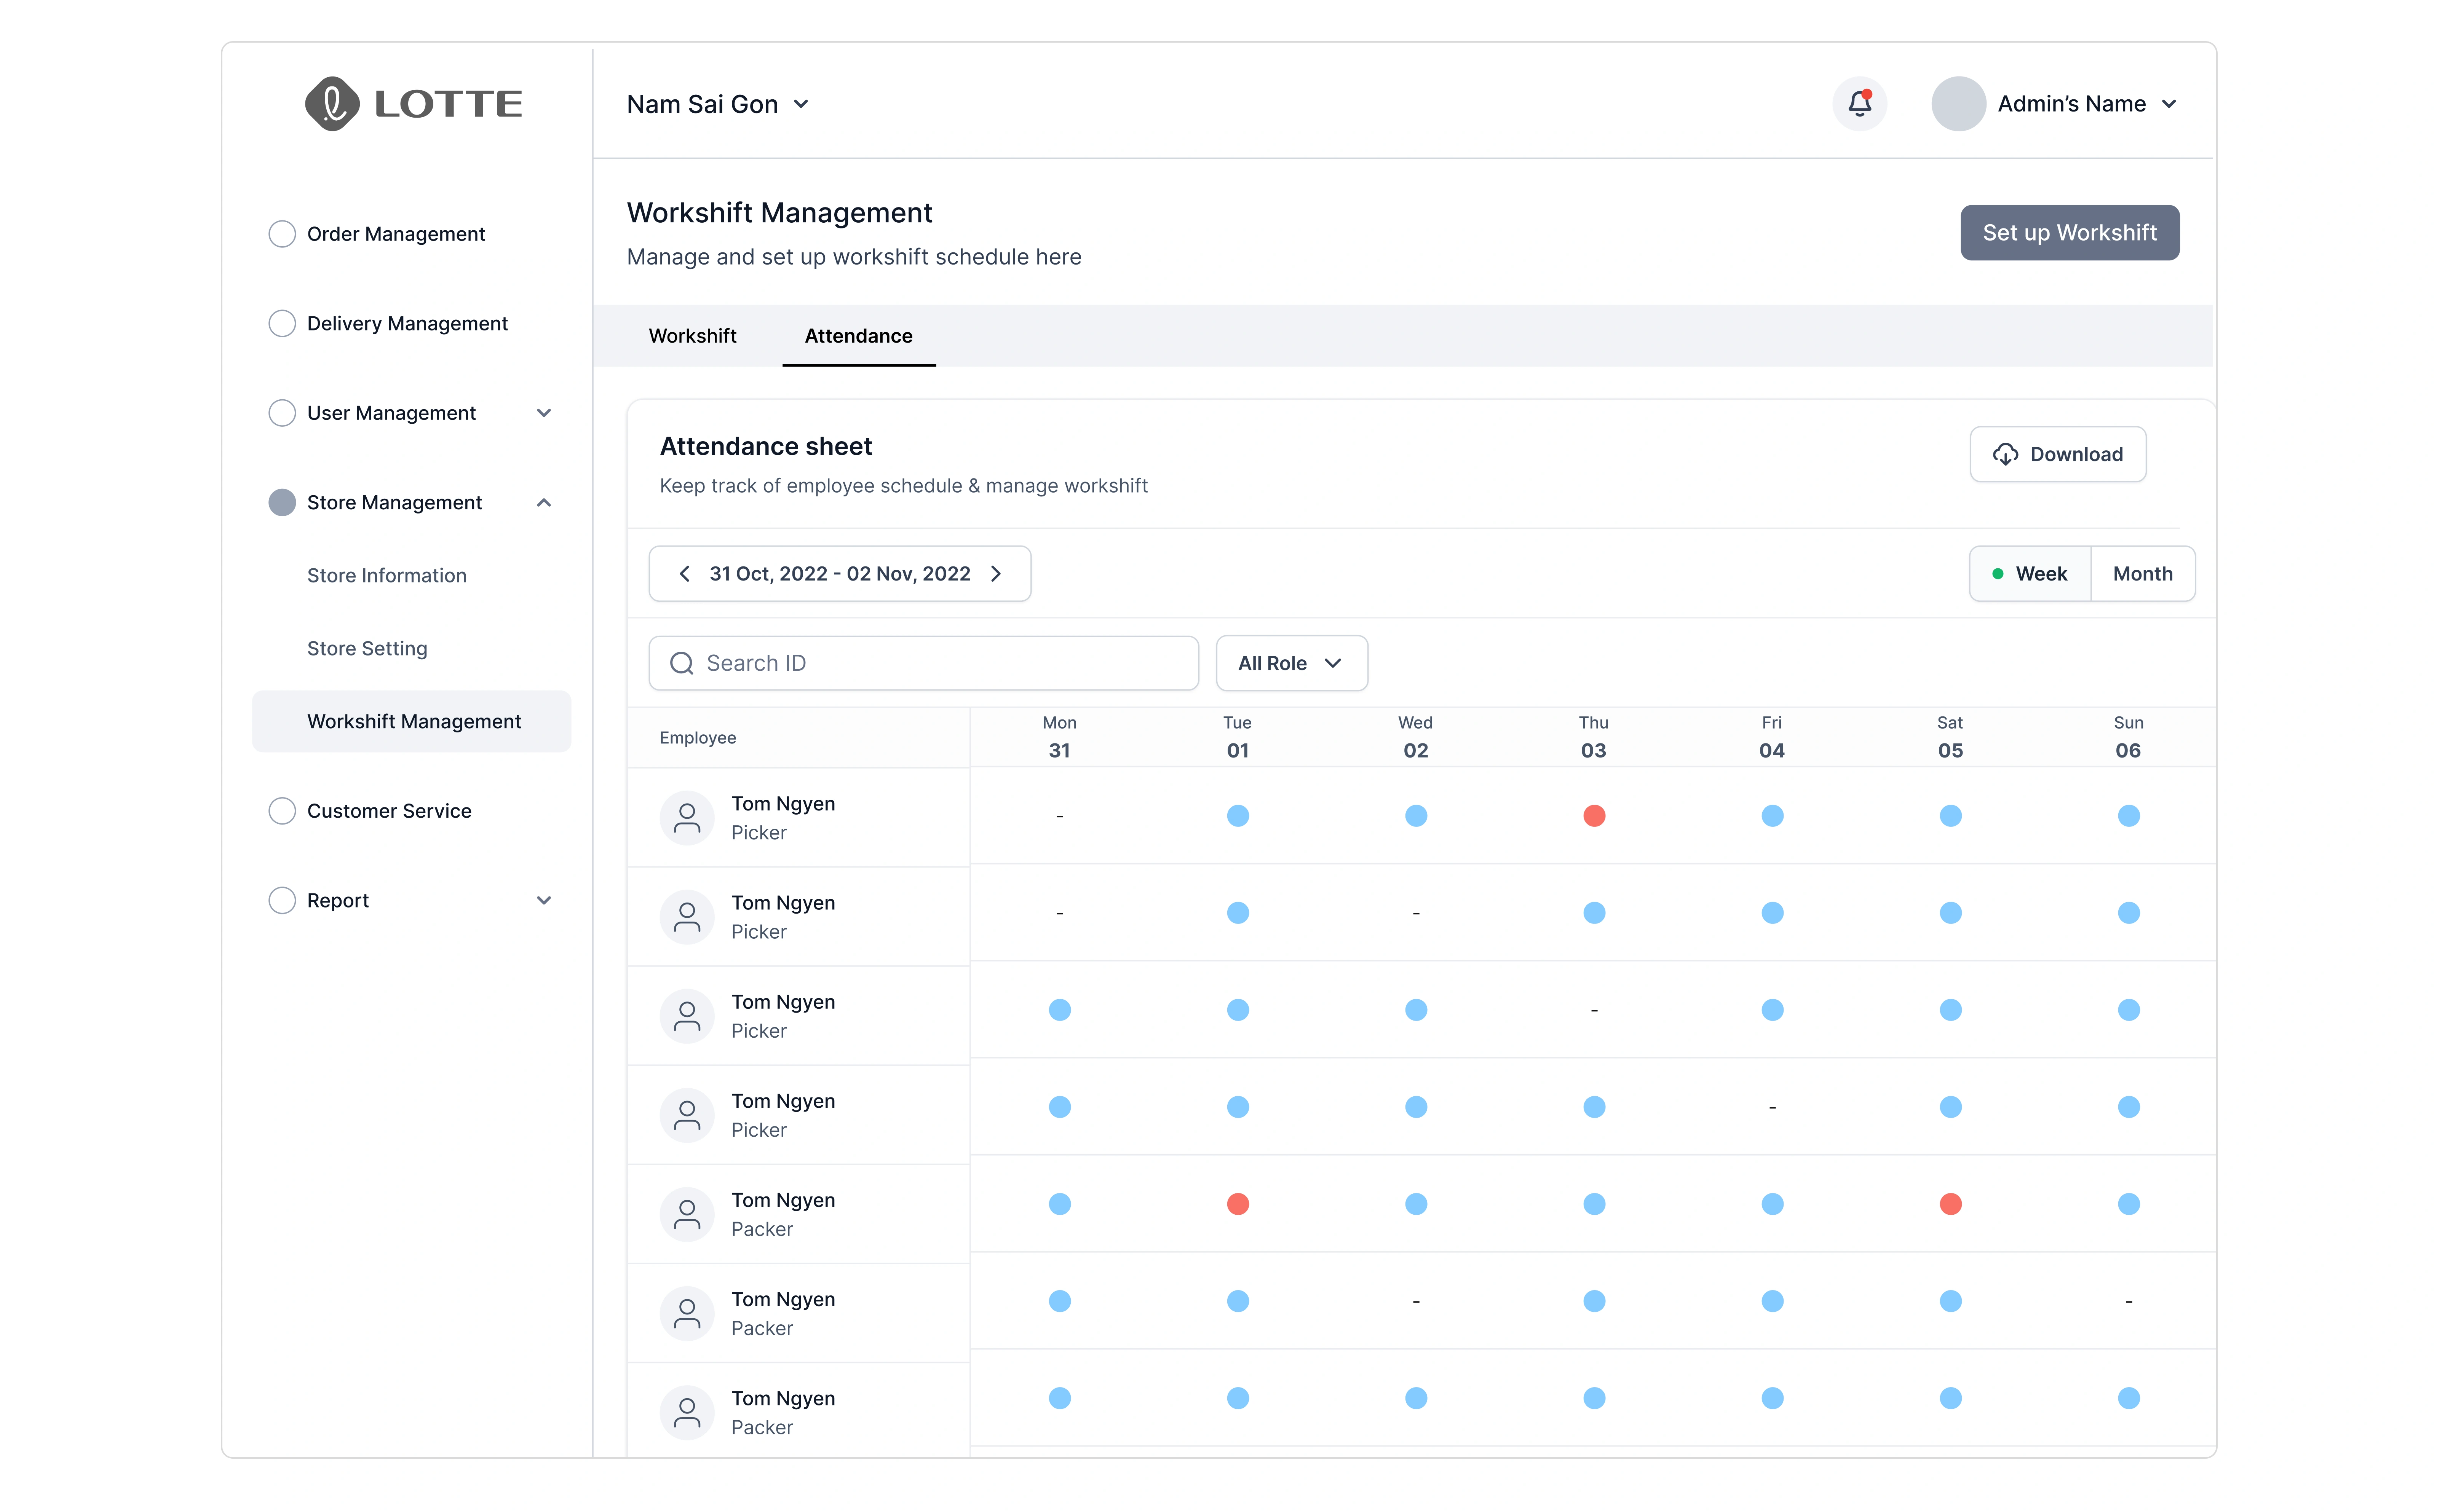
Task: Click blue dot Thu 03 sixth row Packer
Action: (x=1594, y=1301)
